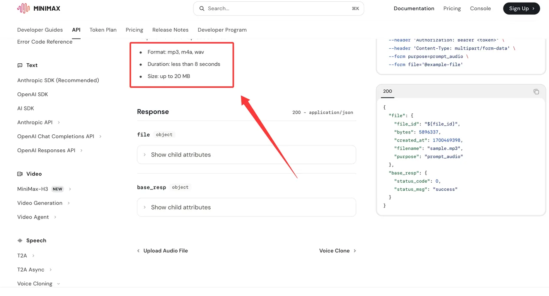Expand the Anthropic API sidebar group
Screen dimensions: 549x296
click(39, 122)
